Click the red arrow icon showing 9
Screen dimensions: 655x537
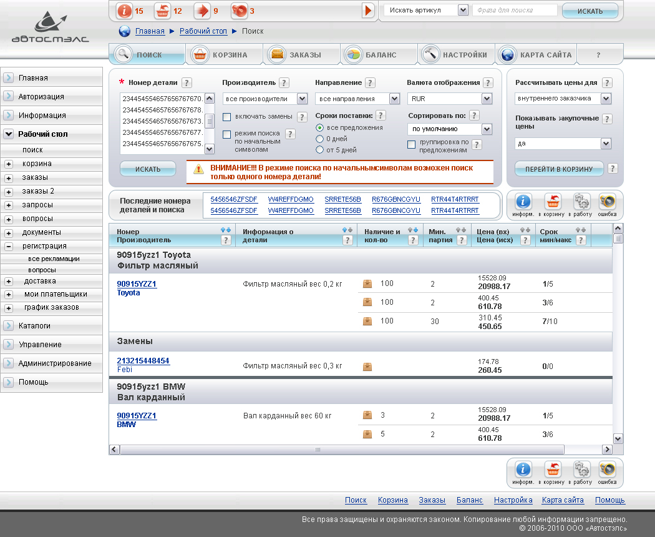pyautogui.click(x=202, y=11)
